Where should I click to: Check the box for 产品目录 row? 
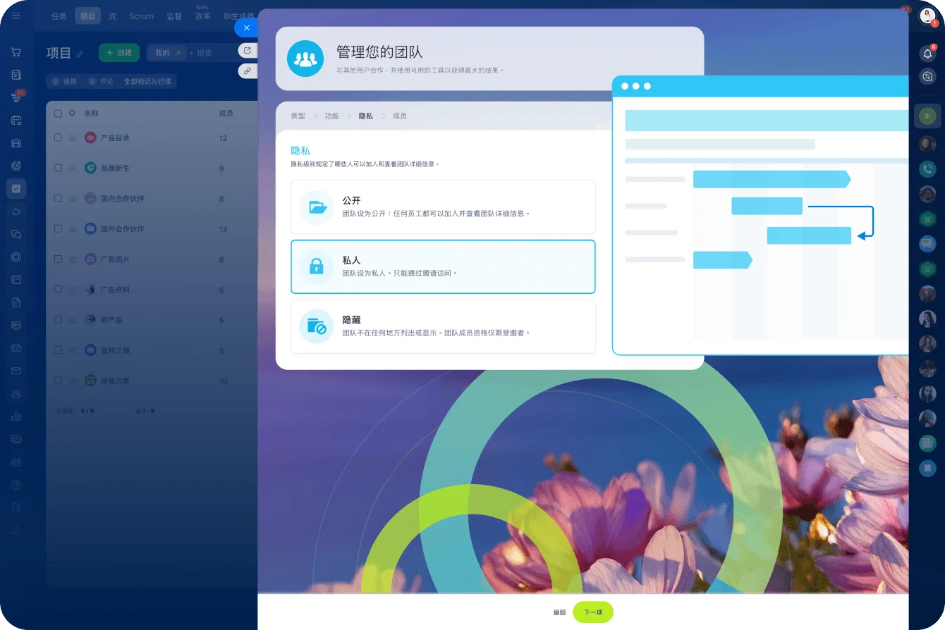[59, 138]
